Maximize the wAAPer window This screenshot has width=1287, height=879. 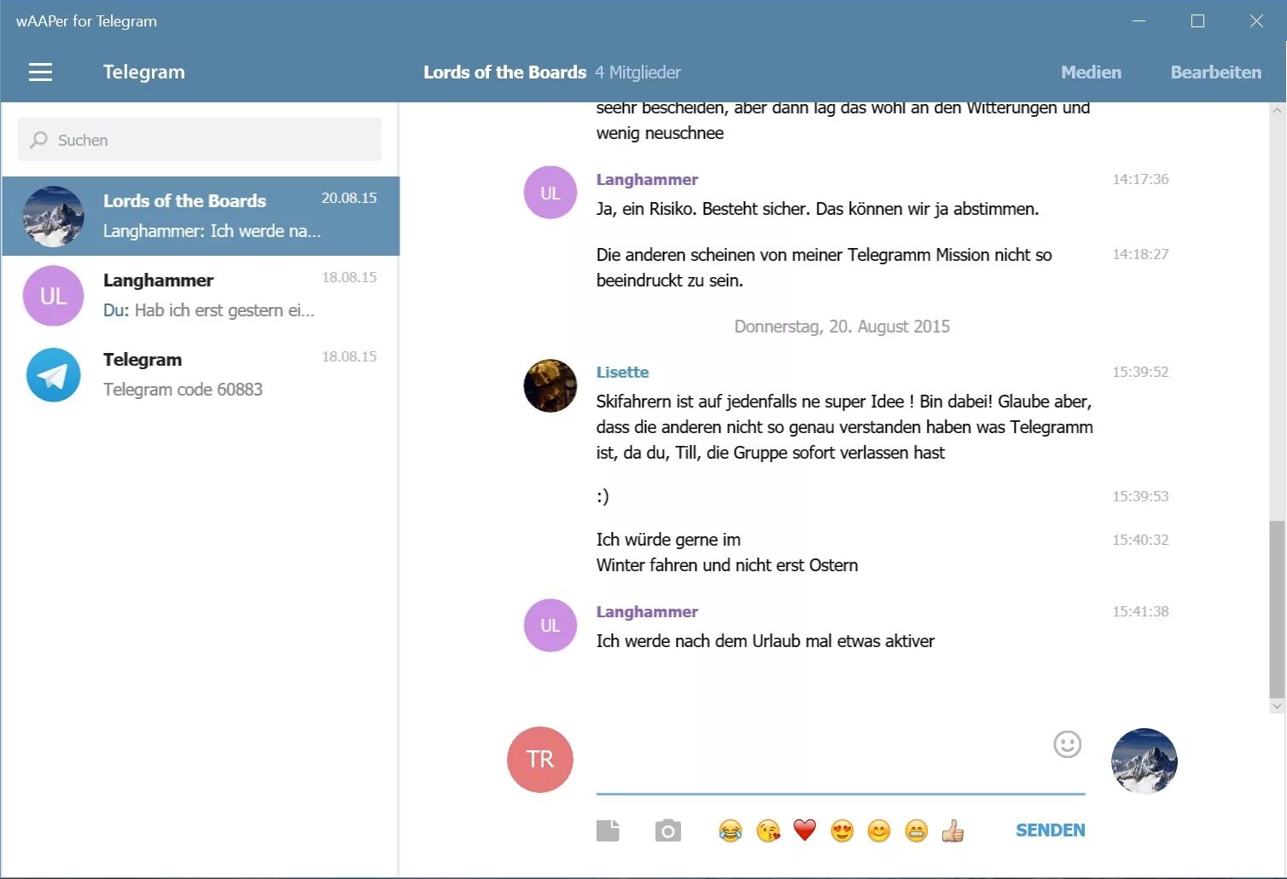(x=1197, y=21)
